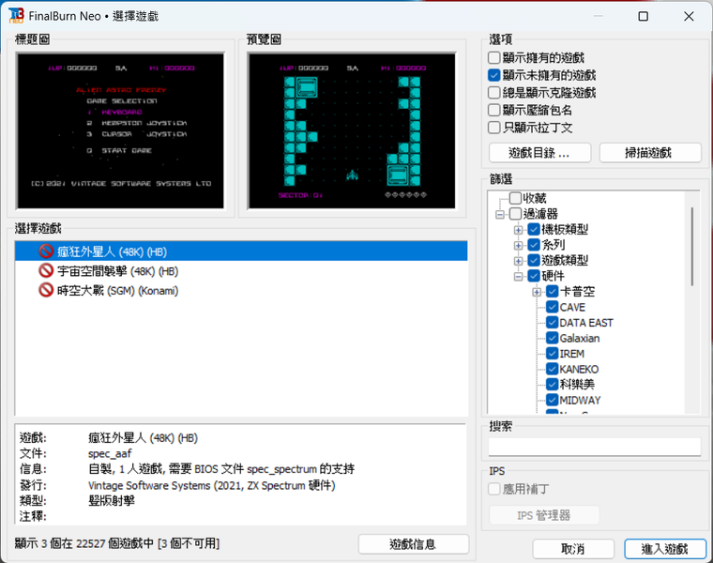
Task: Collapse the 硬件 tree node
Action: tap(518, 276)
